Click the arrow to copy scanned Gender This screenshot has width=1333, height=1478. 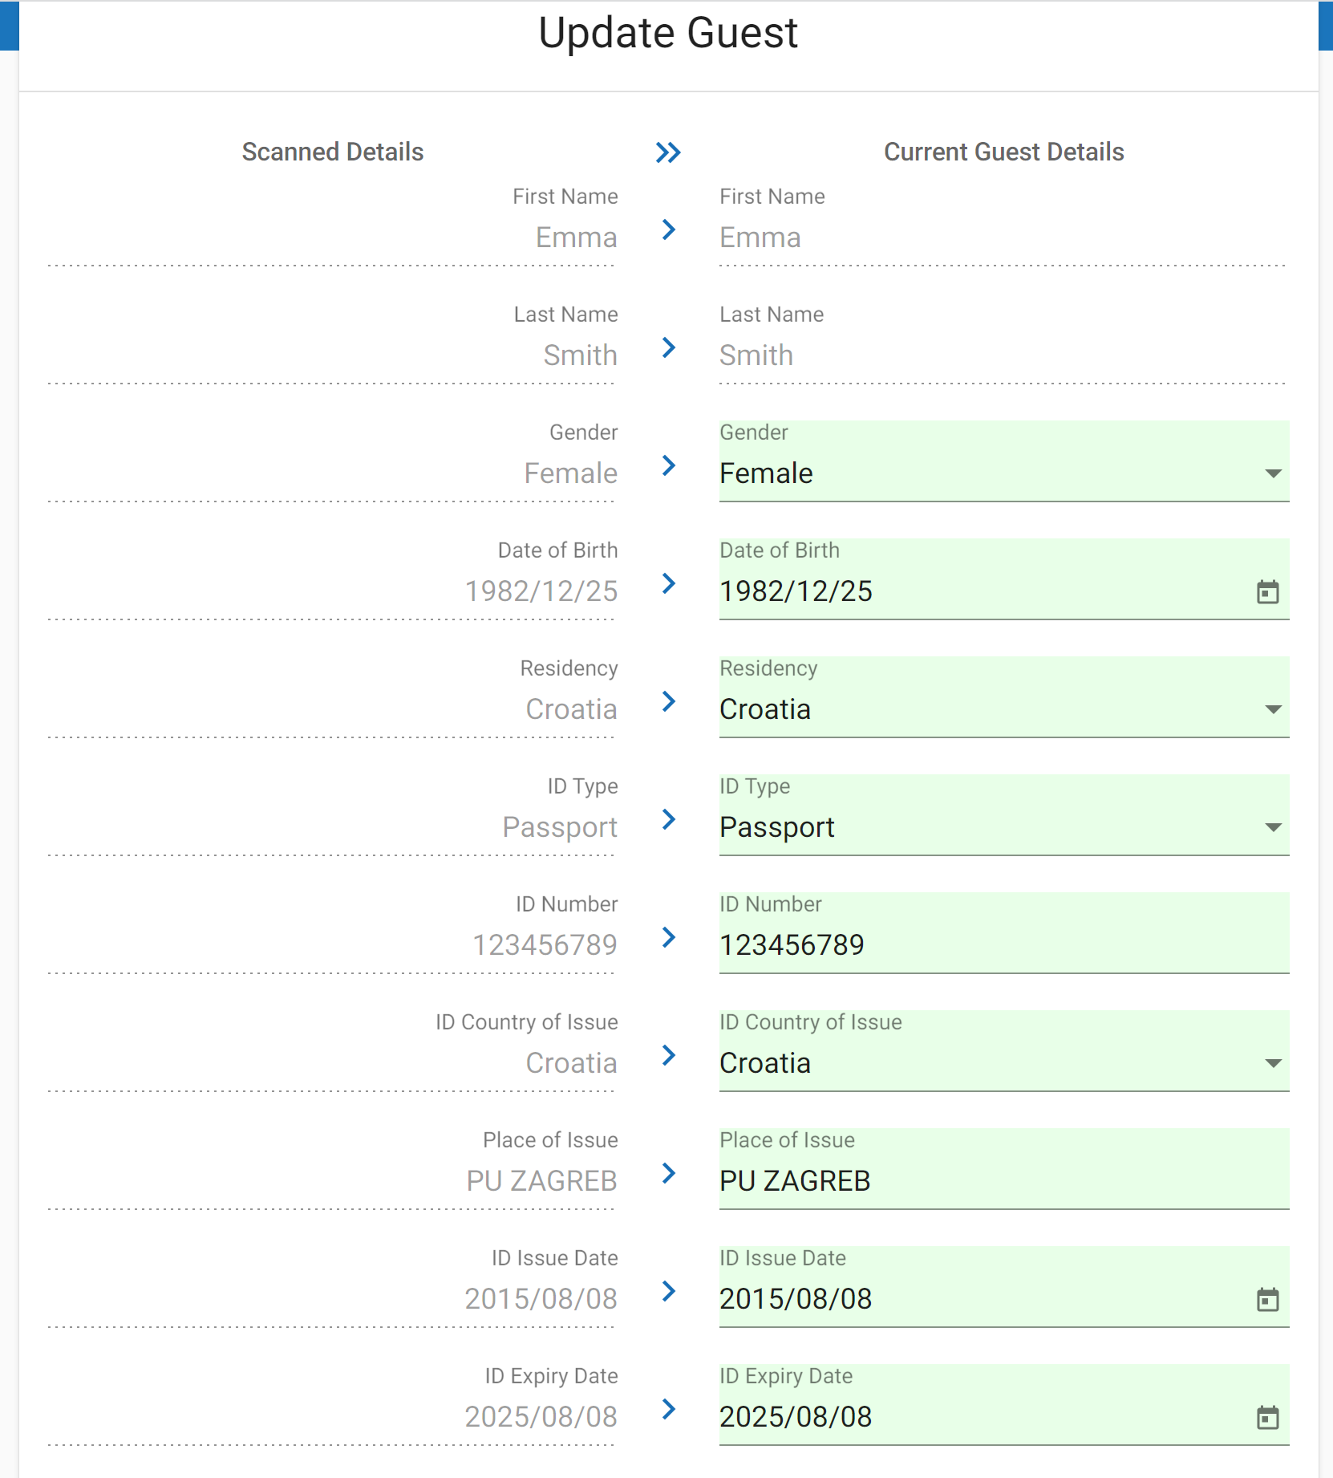pyautogui.click(x=668, y=467)
